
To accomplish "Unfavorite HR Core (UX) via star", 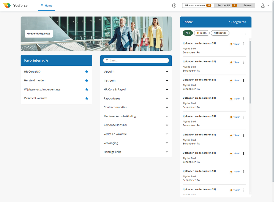I will (x=86, y=72).
